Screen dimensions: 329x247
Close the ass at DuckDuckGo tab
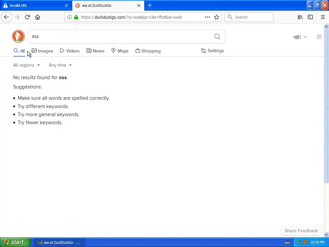[x=139, y=5]
